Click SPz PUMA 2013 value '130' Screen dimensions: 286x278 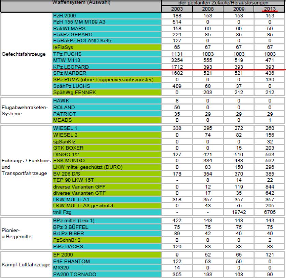pyautogui.click(x=270, y=80)
